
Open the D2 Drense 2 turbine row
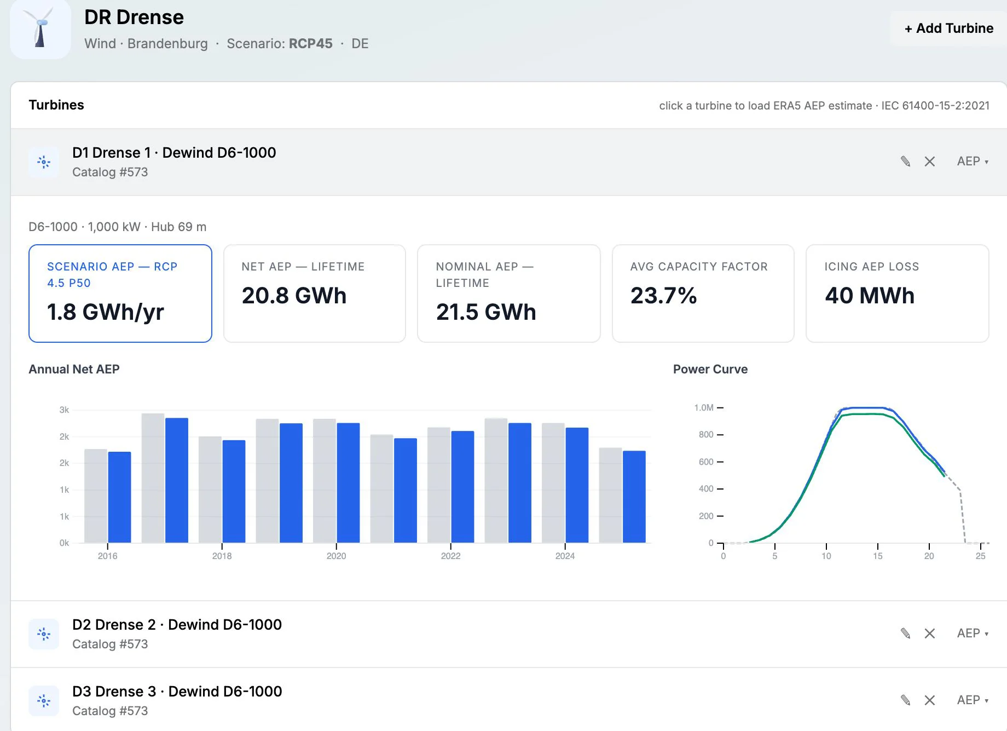click(508, 634)
